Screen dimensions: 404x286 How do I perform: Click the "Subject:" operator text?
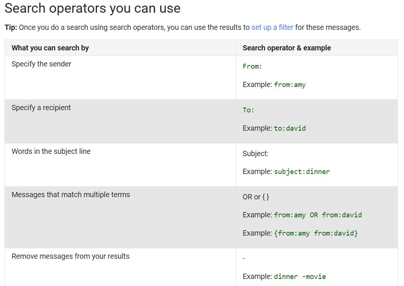255,153
